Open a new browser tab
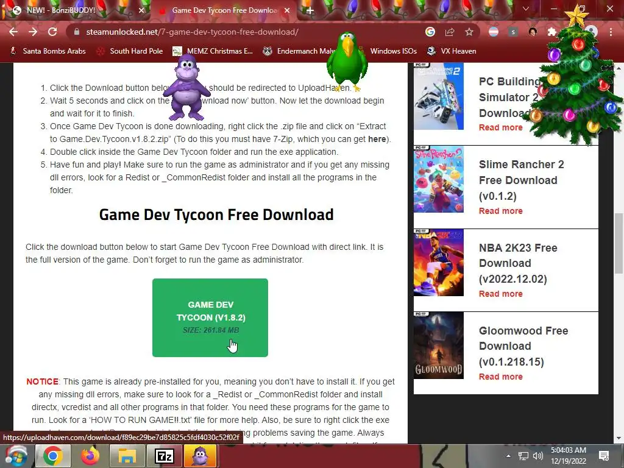This screenshot has height=468, width=624. point(310,10)
